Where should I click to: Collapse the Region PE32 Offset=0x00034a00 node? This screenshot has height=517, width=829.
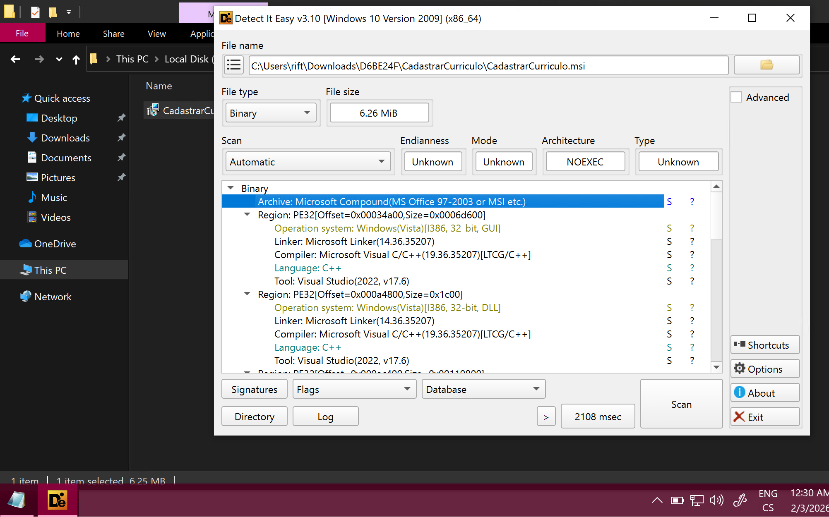click(x=247, y=215)
